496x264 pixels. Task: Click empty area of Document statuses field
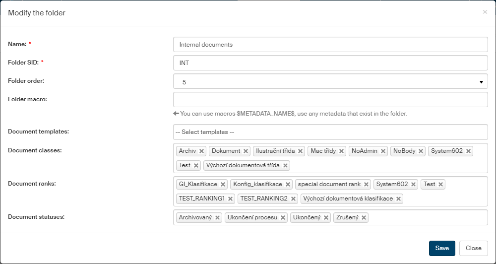tap(427, 218)
